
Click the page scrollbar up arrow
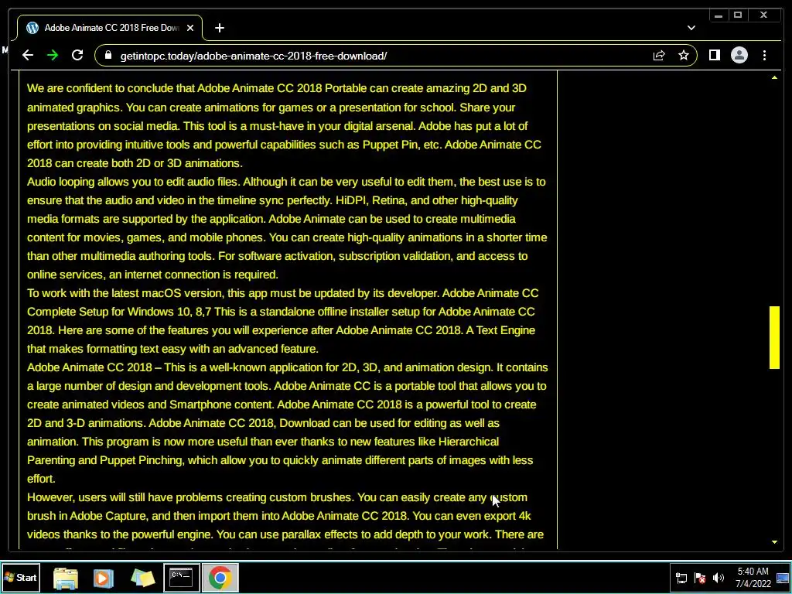tap(774, 77)
